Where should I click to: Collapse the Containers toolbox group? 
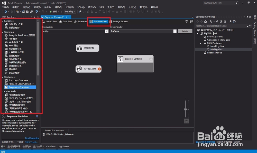pyautogui.click(x=3, y=77)
